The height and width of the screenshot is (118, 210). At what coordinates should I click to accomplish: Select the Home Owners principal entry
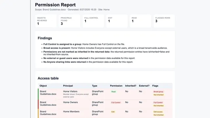pos(70,102)
